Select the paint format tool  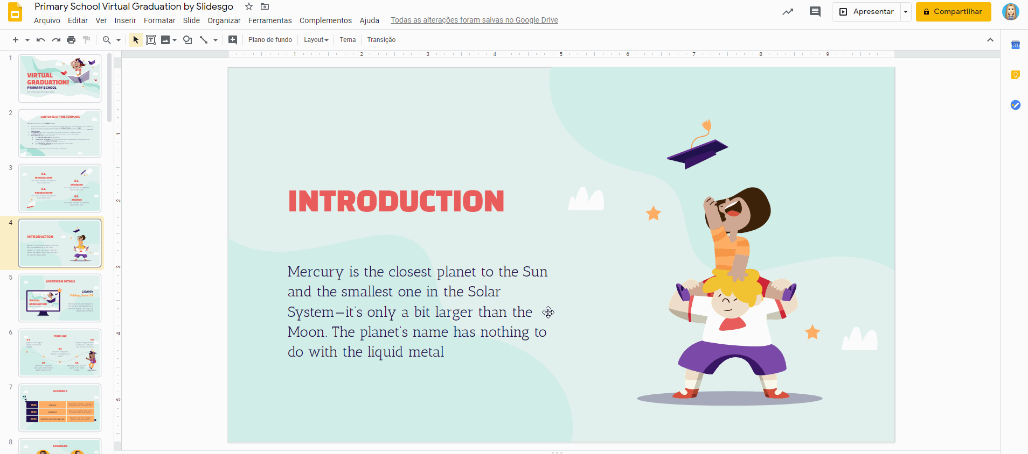(86, 40)
